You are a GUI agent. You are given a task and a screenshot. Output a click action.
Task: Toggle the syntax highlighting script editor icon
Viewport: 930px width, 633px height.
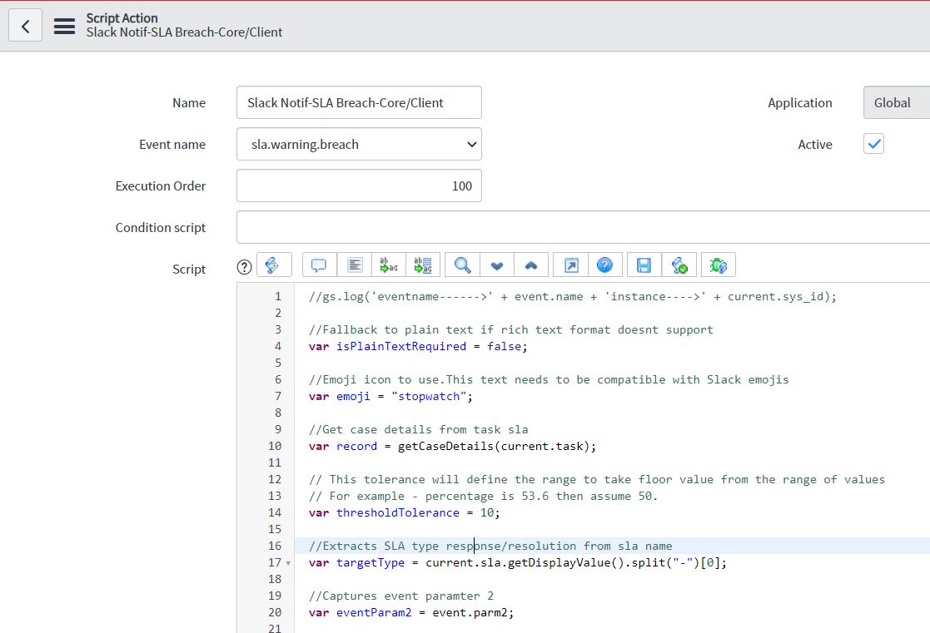(274, 265)
